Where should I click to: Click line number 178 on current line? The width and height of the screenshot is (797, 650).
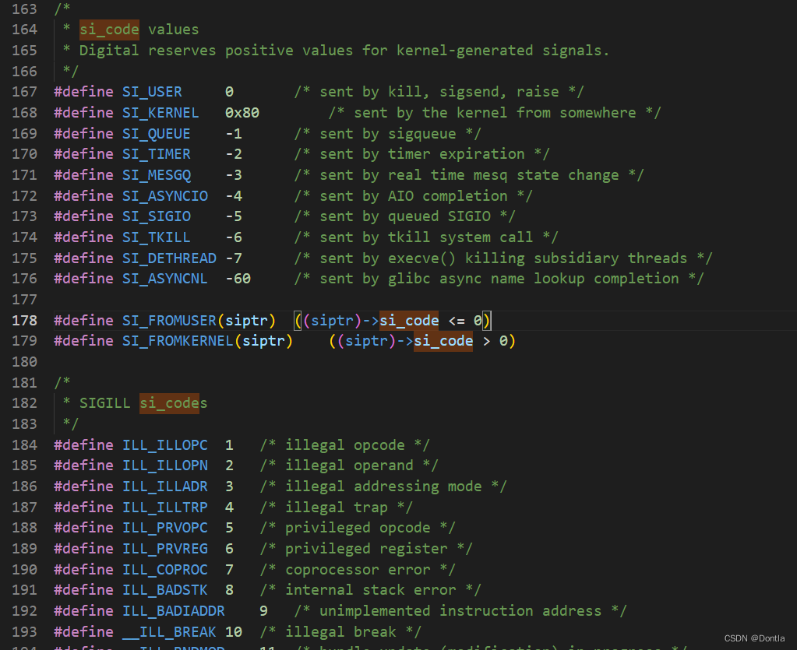[x=23, y=320]
